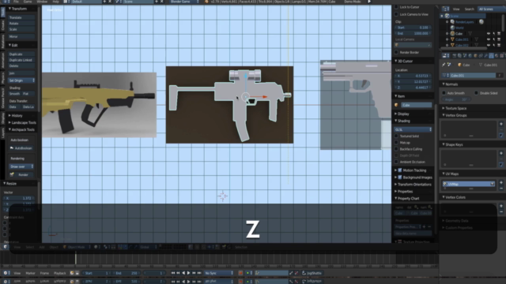Open the Texture properties tab icon
506x284 pixels.
[x=502, y=56]
